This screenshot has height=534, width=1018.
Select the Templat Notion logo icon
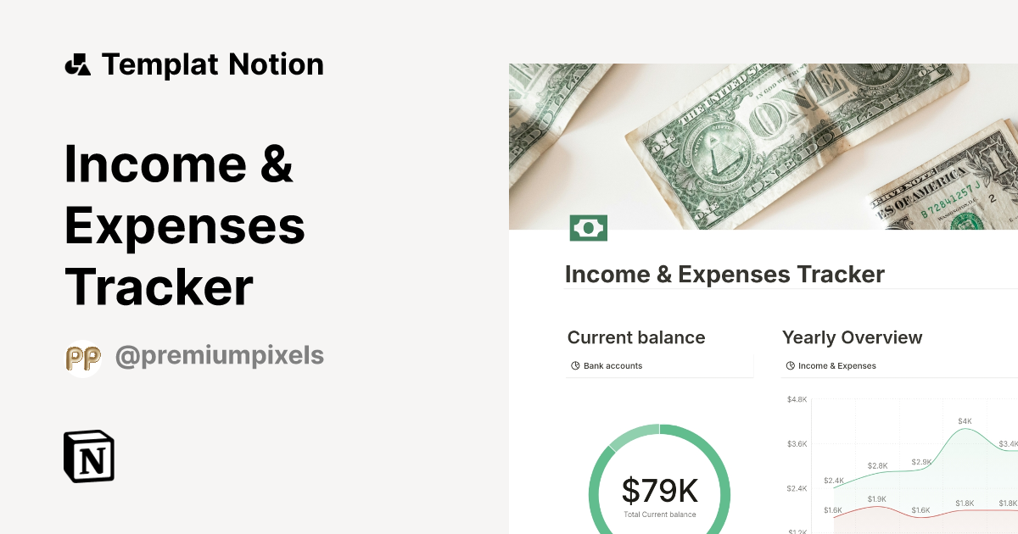click(x=78, y=64)
